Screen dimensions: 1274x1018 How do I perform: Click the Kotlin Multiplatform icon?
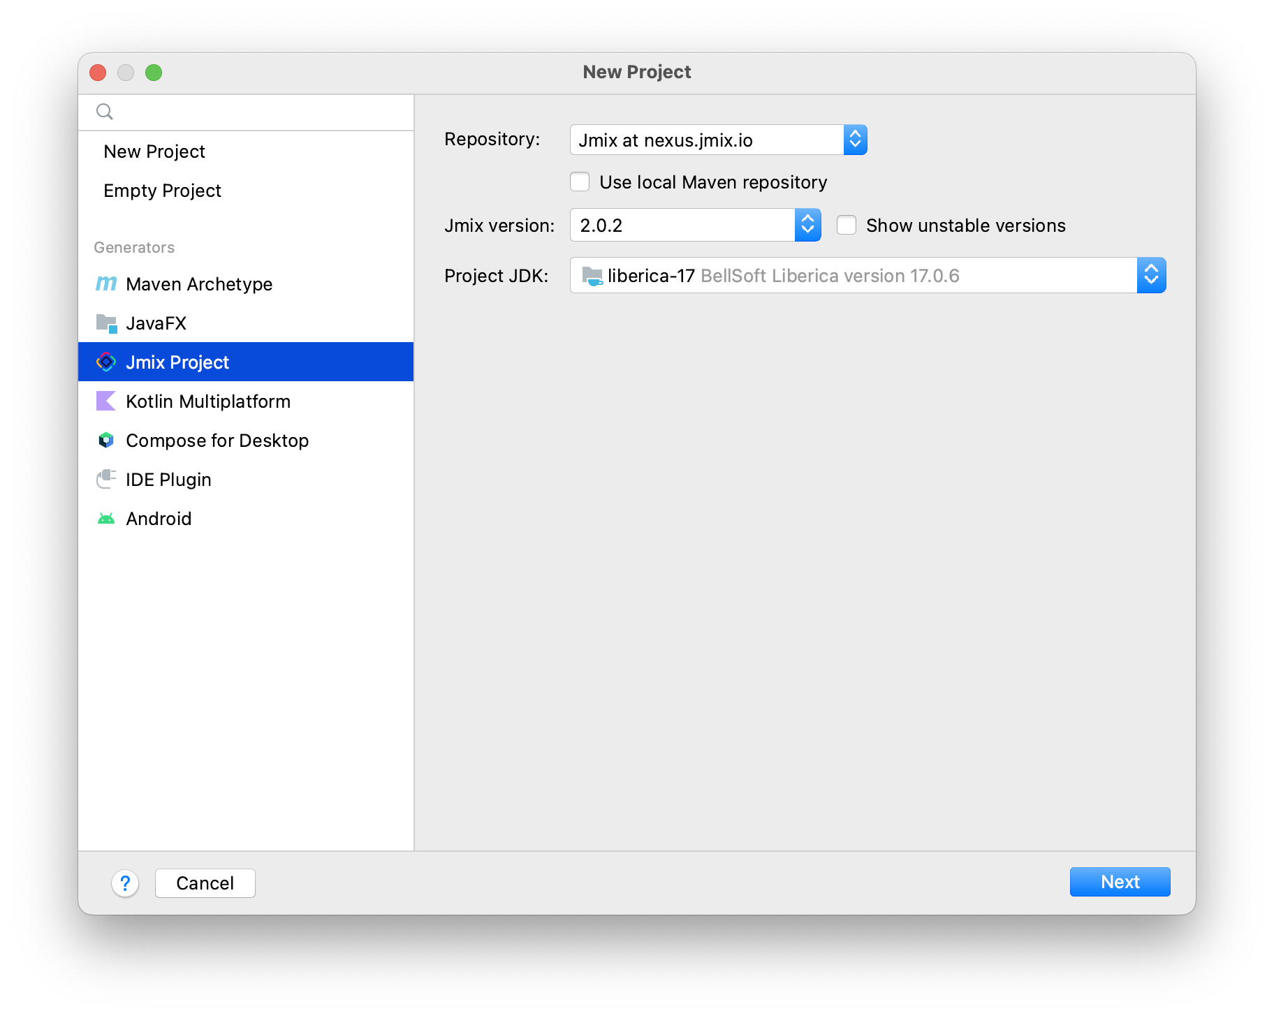pos(106,401)
